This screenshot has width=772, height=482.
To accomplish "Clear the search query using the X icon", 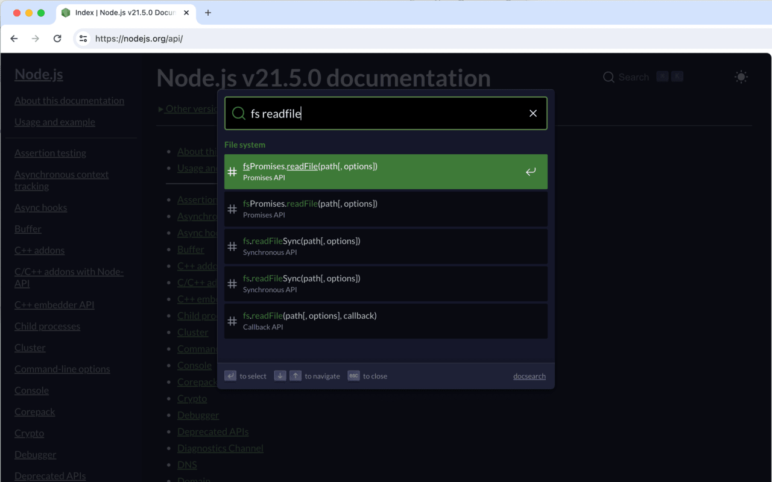I will (x=533, y=113).
